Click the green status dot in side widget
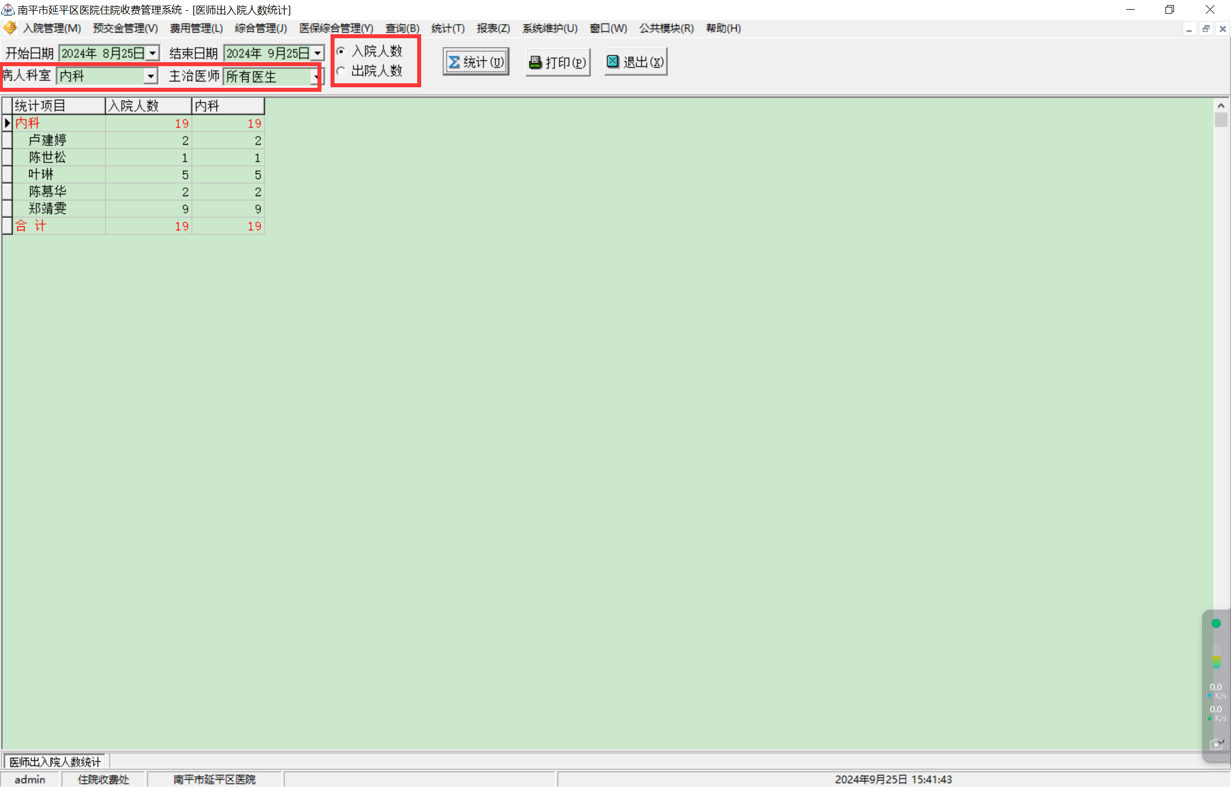1231x787 pixels. pyautogui.click(x=1216, y=623)
